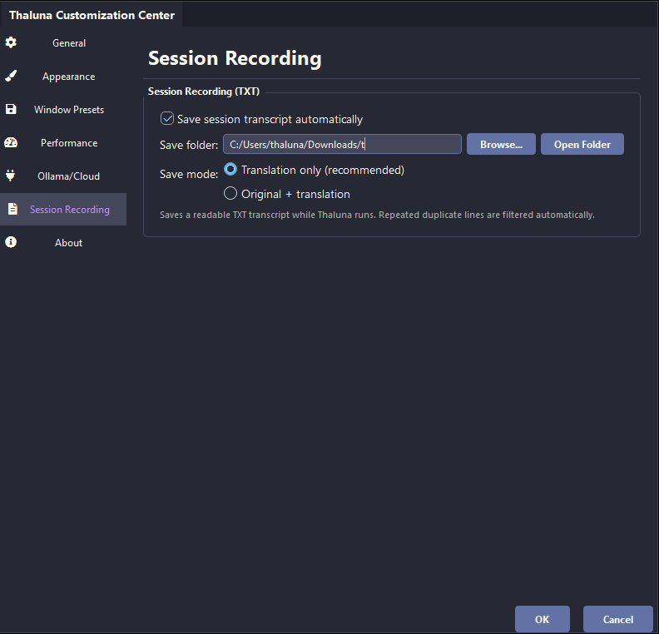Viewport: 659px width, 634px height.
Task: Click the 'Save mode:' label
Action: [189, 174]
